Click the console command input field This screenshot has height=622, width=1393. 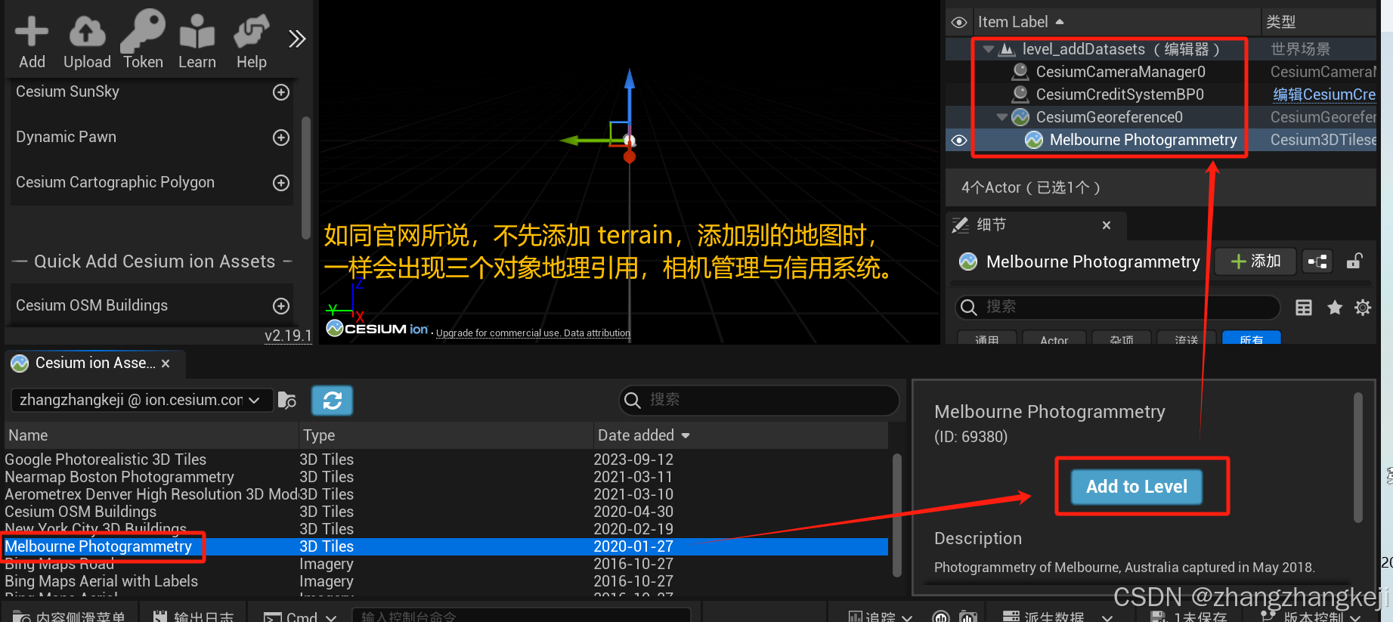pos(522,616)
